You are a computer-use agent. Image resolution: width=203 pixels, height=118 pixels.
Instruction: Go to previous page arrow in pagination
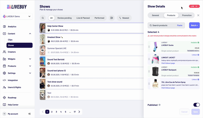tap(43, 112)
